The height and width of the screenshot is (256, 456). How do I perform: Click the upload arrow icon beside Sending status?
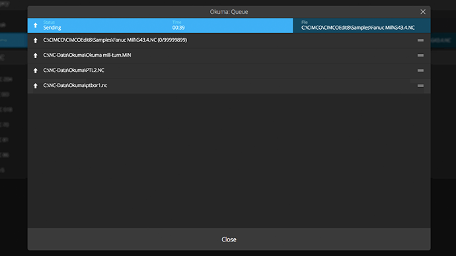point(36,25)
